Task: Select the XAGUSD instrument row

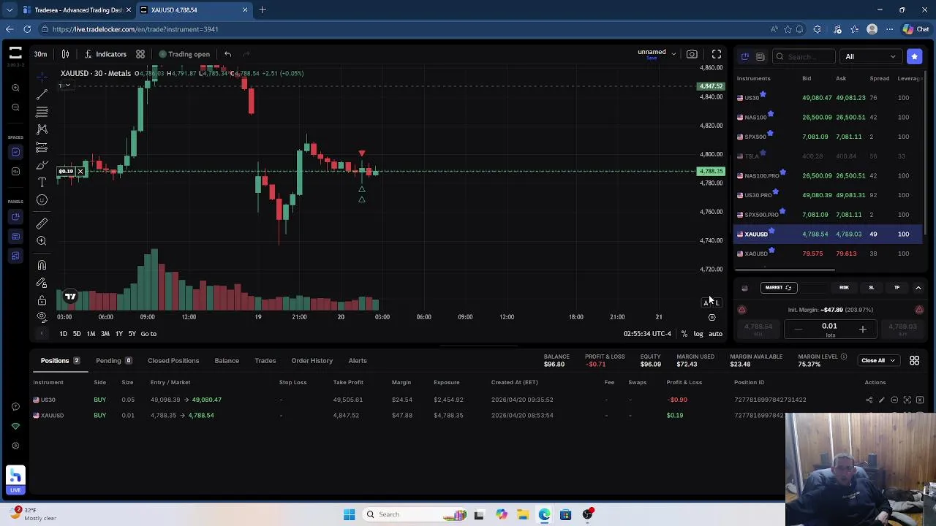Action: tap(829, 254)
